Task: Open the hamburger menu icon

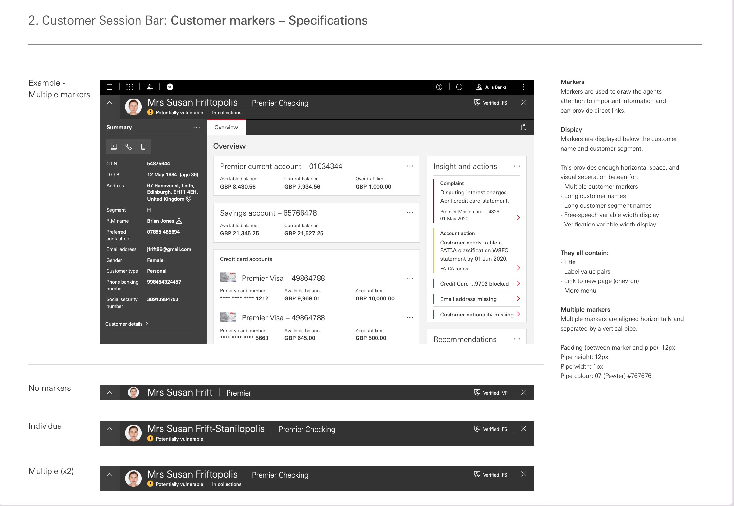Action: [x=110, y=87]
